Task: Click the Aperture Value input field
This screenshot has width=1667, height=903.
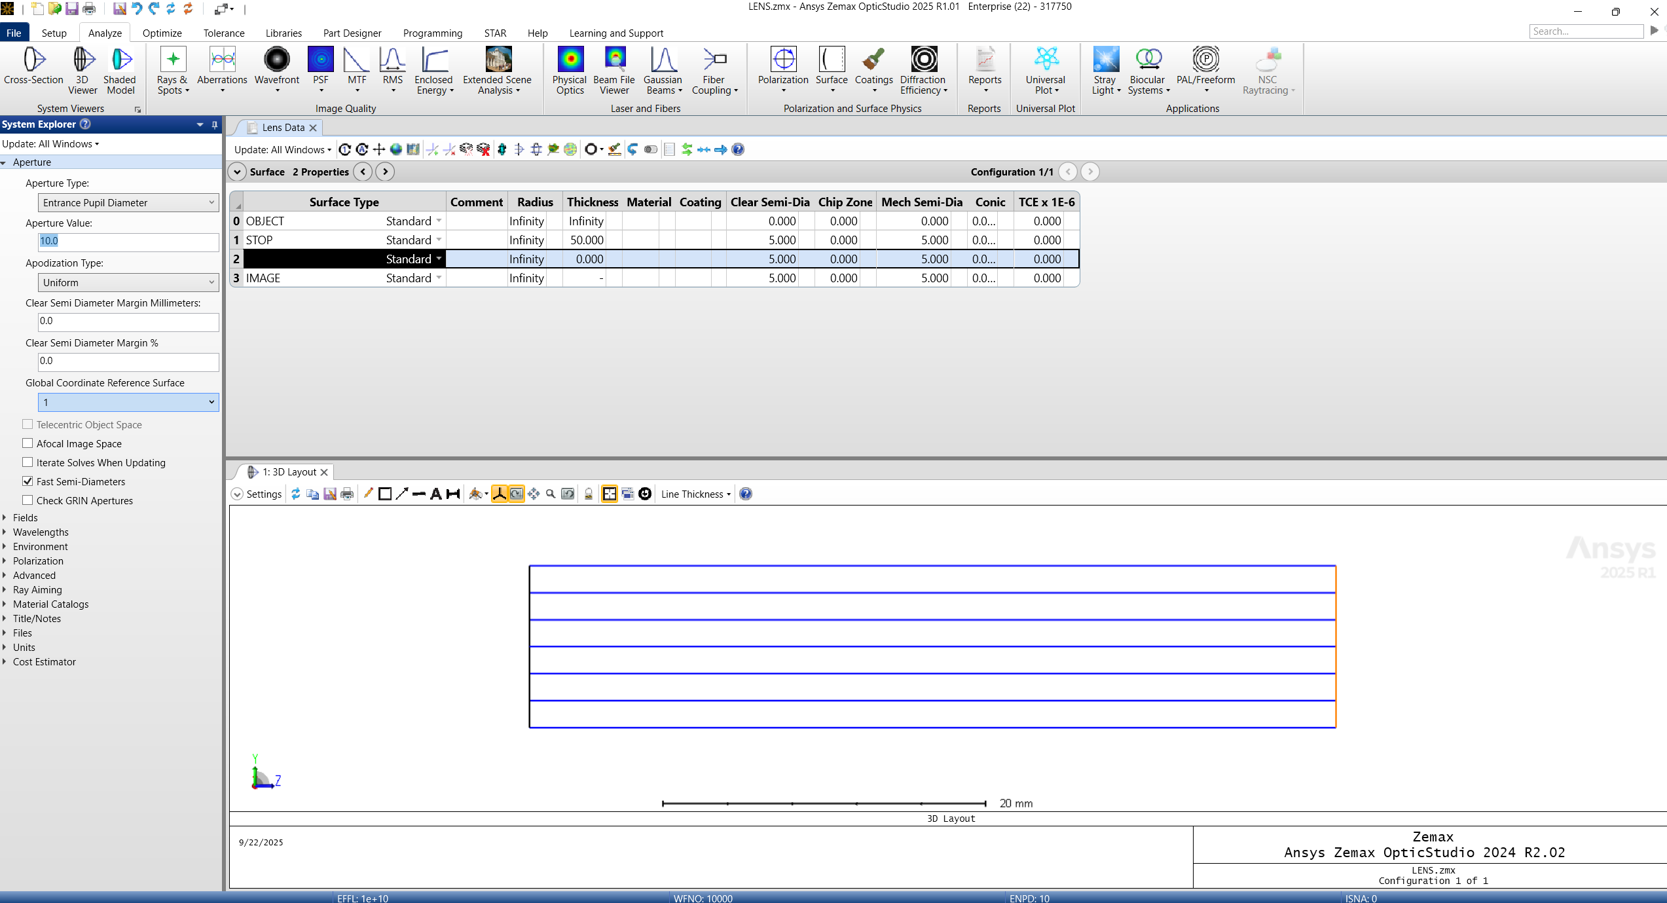Action: point(128,241)
